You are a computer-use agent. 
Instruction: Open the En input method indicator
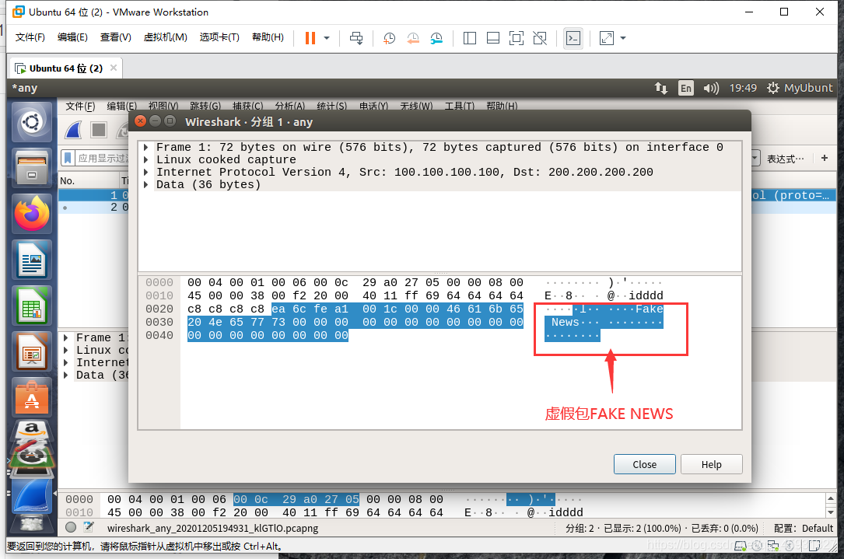point(686,88)
